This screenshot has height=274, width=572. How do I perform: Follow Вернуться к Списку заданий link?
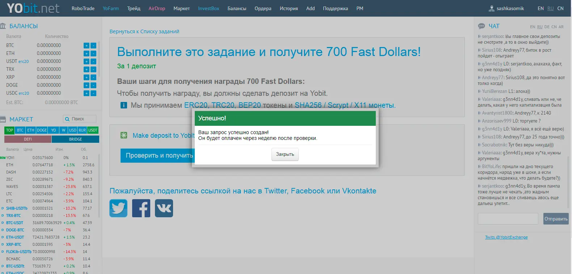click(x=144, y=31)
